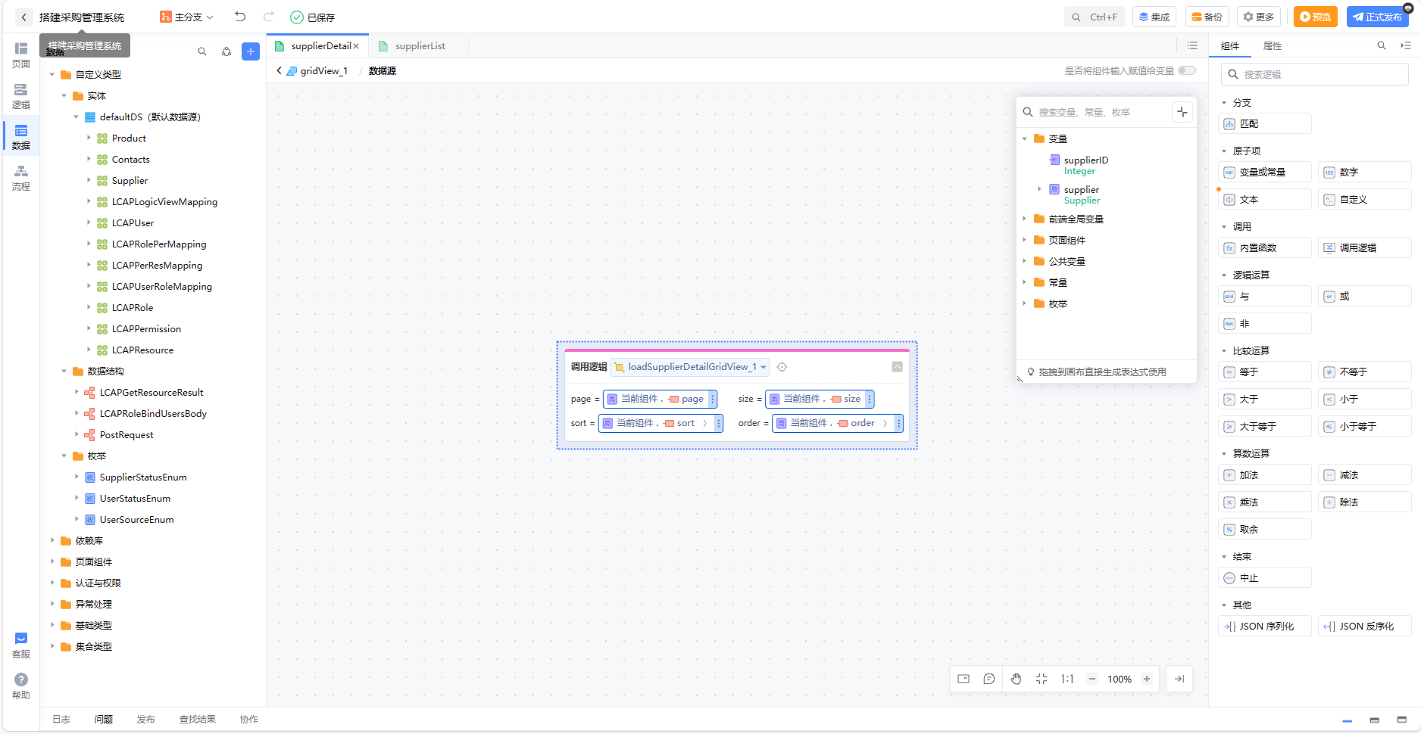Expand the Product entity node

89,138
